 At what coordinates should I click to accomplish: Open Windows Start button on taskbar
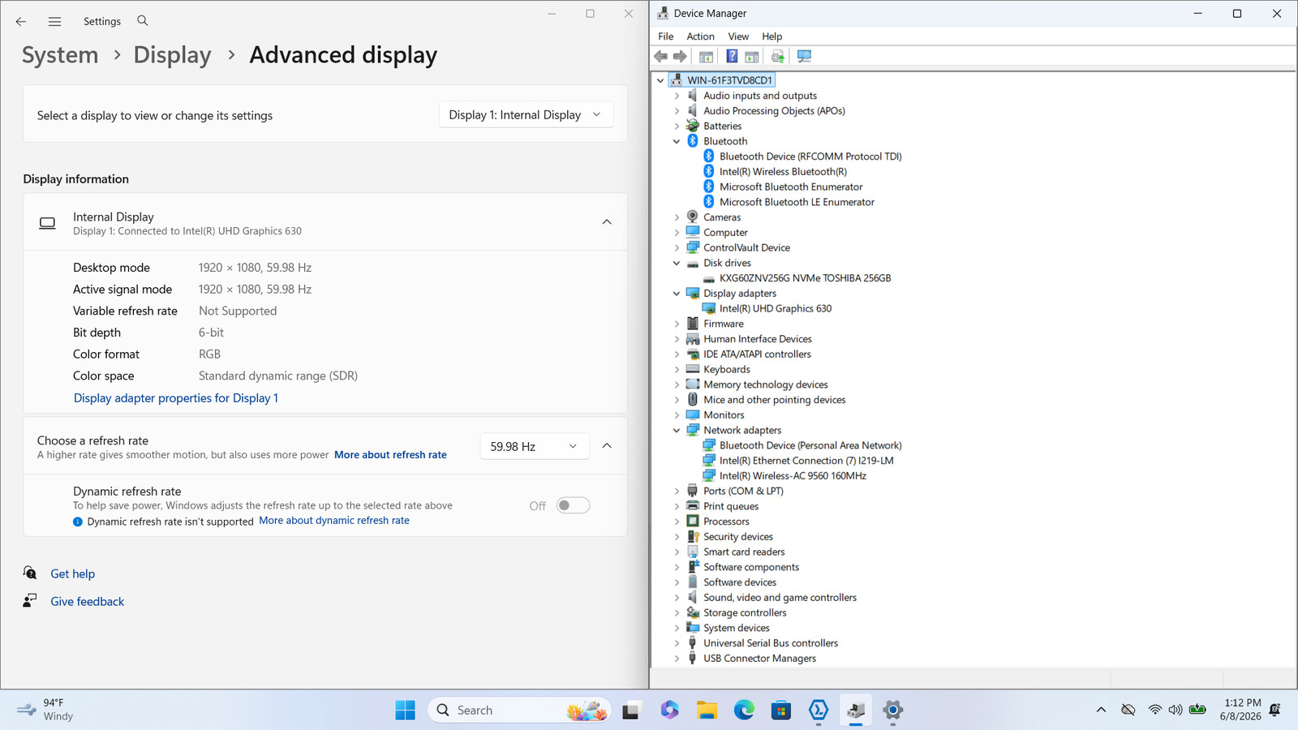coord(405,711)
